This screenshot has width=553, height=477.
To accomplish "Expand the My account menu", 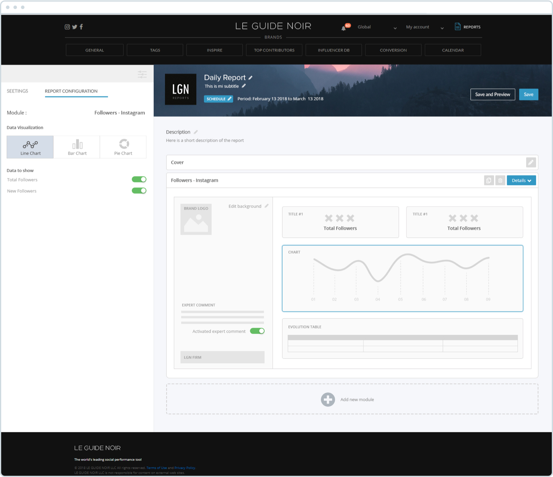I will (425, 27).
